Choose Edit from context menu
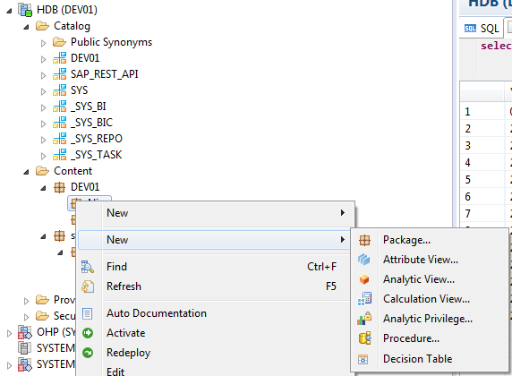 [x=215, y=372]
